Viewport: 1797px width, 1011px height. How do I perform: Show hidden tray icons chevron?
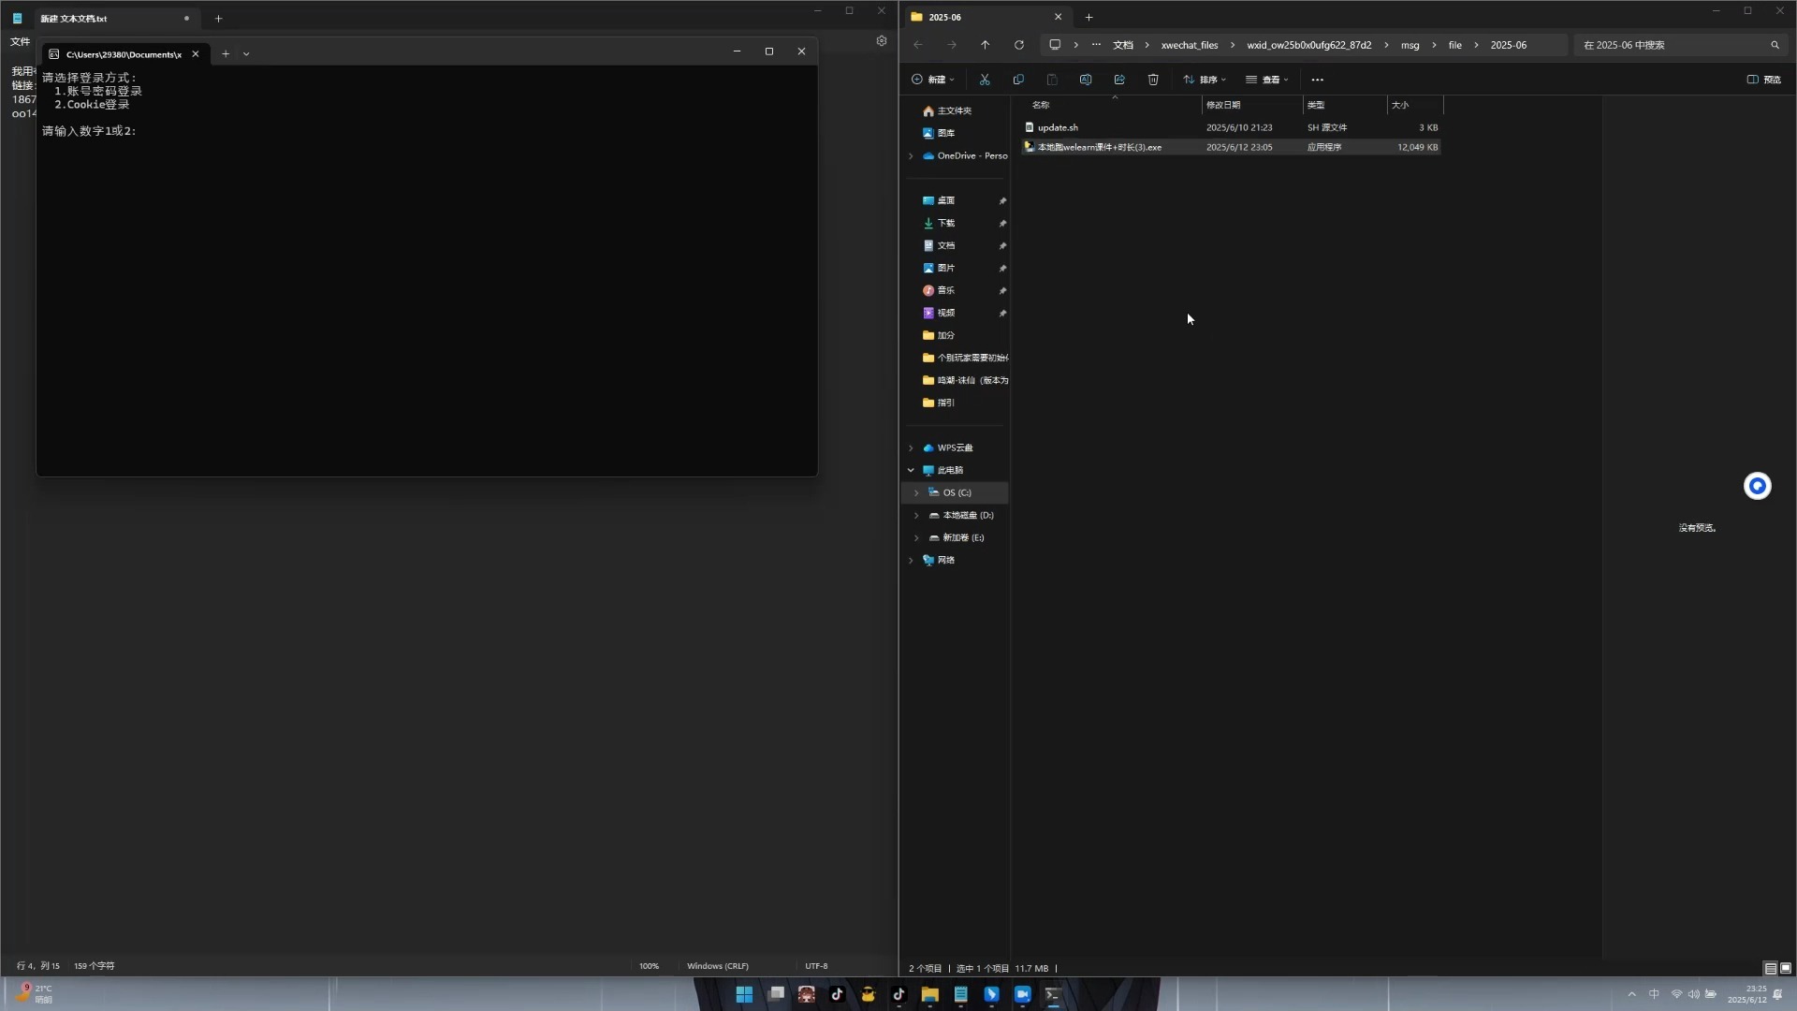(1631, 994)
